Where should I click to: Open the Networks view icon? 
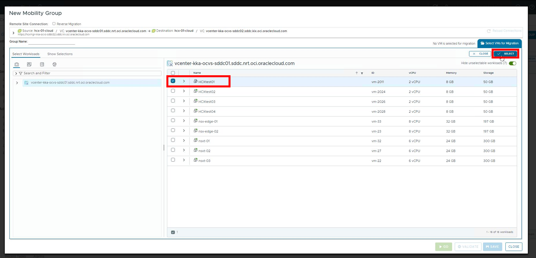[55, 64]
